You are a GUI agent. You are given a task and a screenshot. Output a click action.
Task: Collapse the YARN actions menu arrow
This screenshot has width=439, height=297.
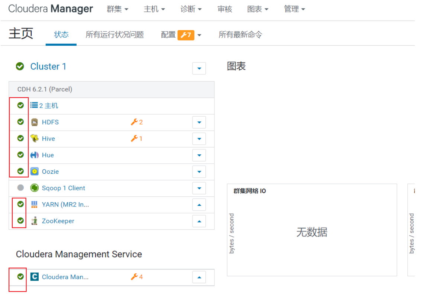click(199, 205)
